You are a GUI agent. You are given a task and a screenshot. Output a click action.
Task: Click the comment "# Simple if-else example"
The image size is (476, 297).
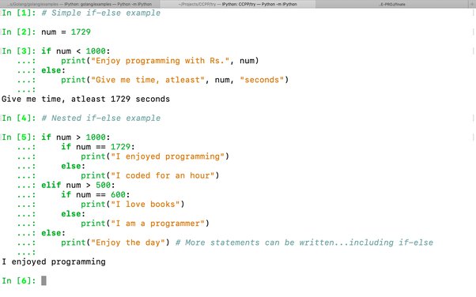[100, 13]
